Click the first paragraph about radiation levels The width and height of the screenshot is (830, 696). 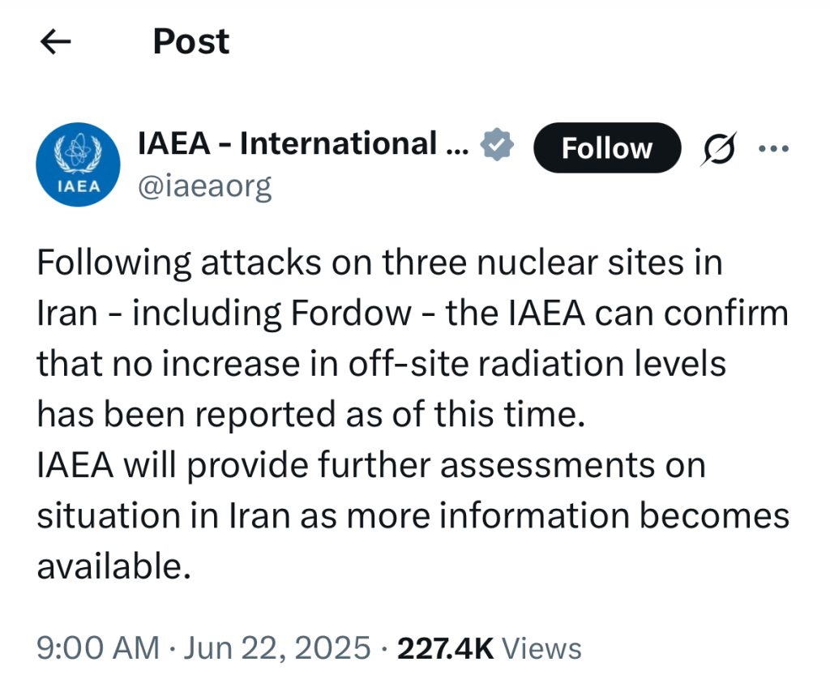click(x=413, y=338)
